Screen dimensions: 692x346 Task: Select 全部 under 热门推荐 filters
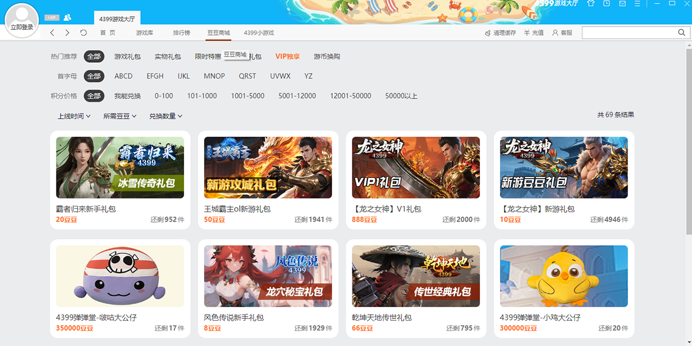pos(94,56)
